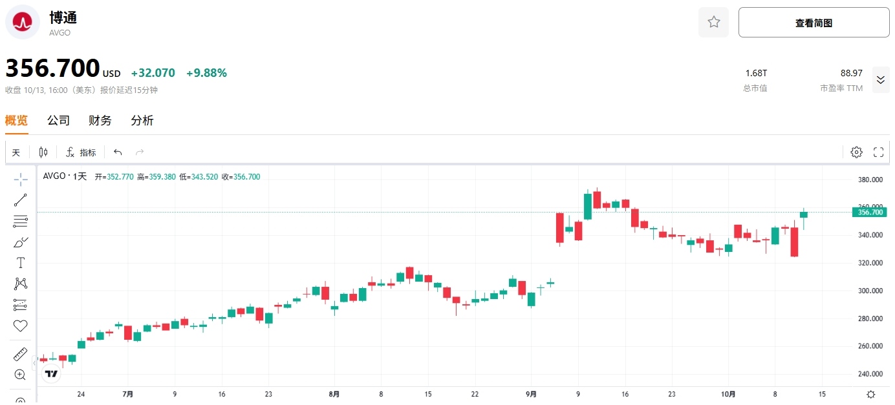Expand more stats with the double chevron

coord(880,80)
